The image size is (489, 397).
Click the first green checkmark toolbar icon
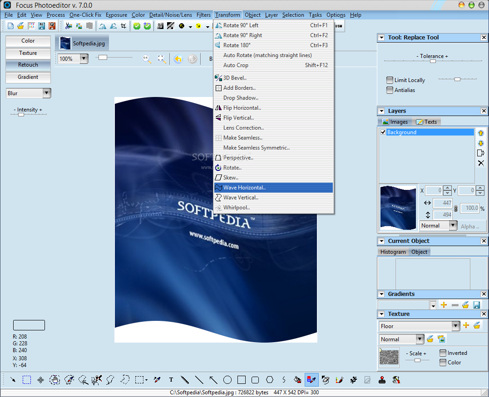[x=137, y=26]
